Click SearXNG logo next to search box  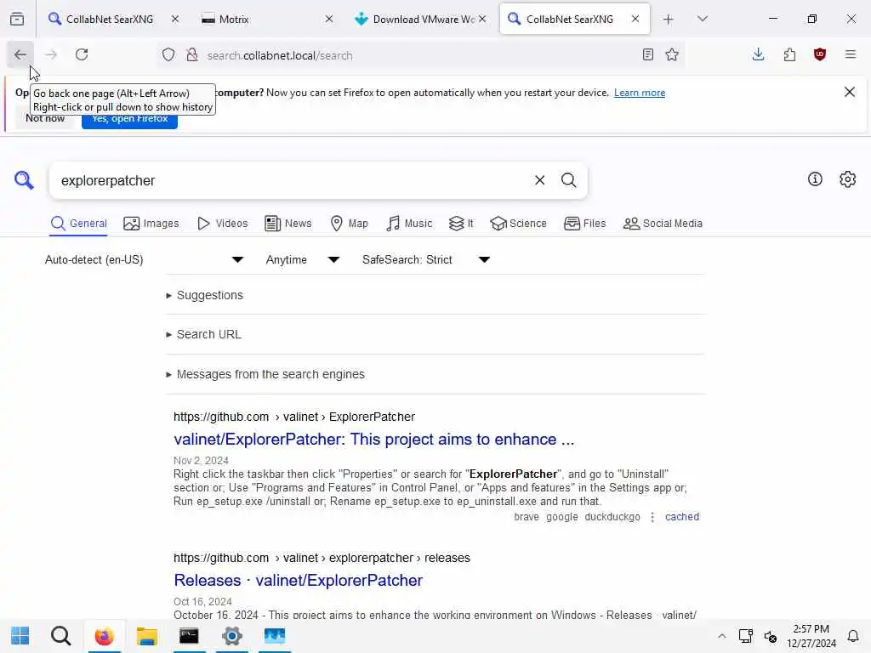pyautogui.click(x=24, y=180)
